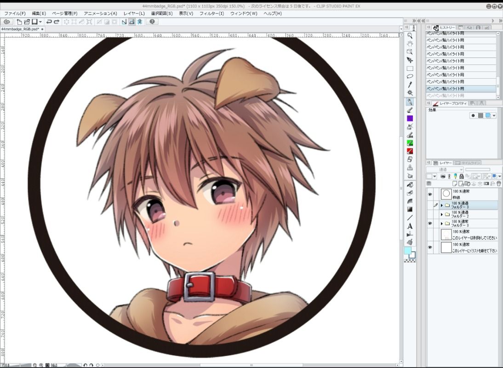The width and height of the screenshot is (503, 368).
Task: Create a new layer folder icon
Action: (467, 184)
